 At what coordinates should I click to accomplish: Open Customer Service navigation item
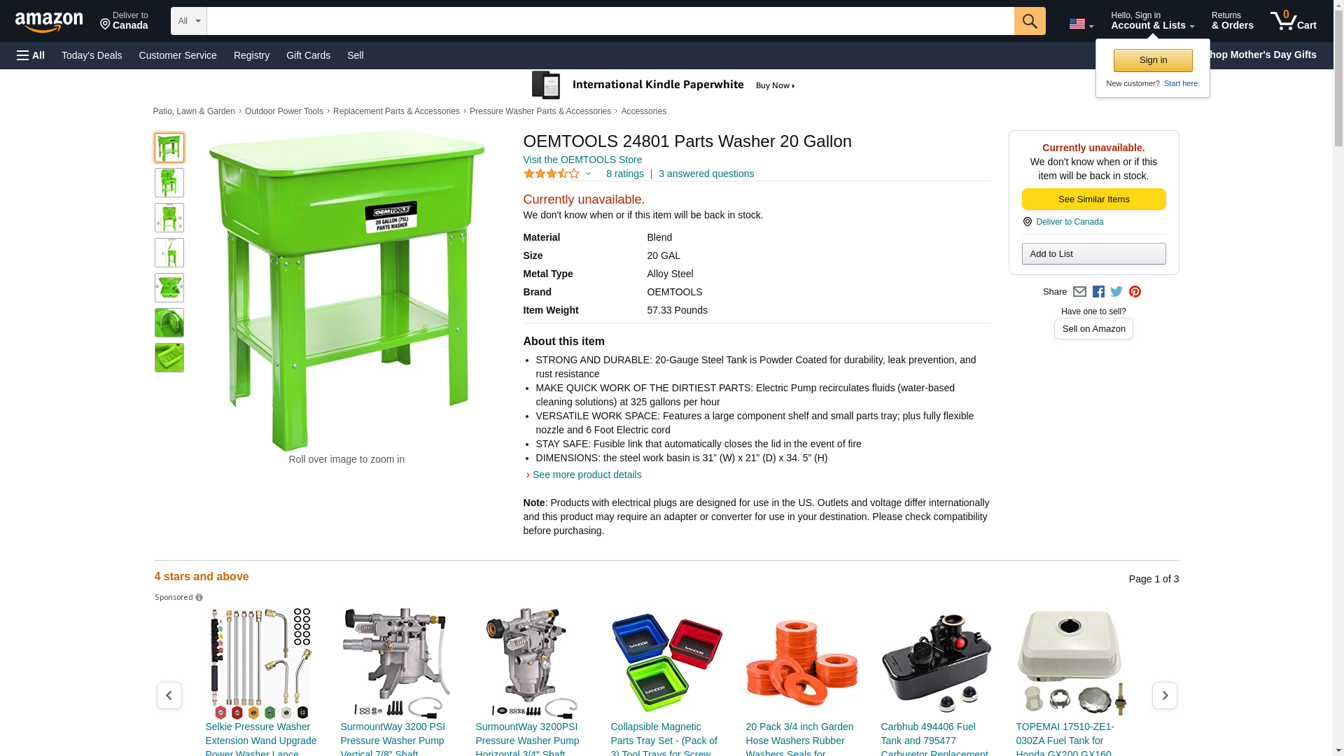[178, 55]
